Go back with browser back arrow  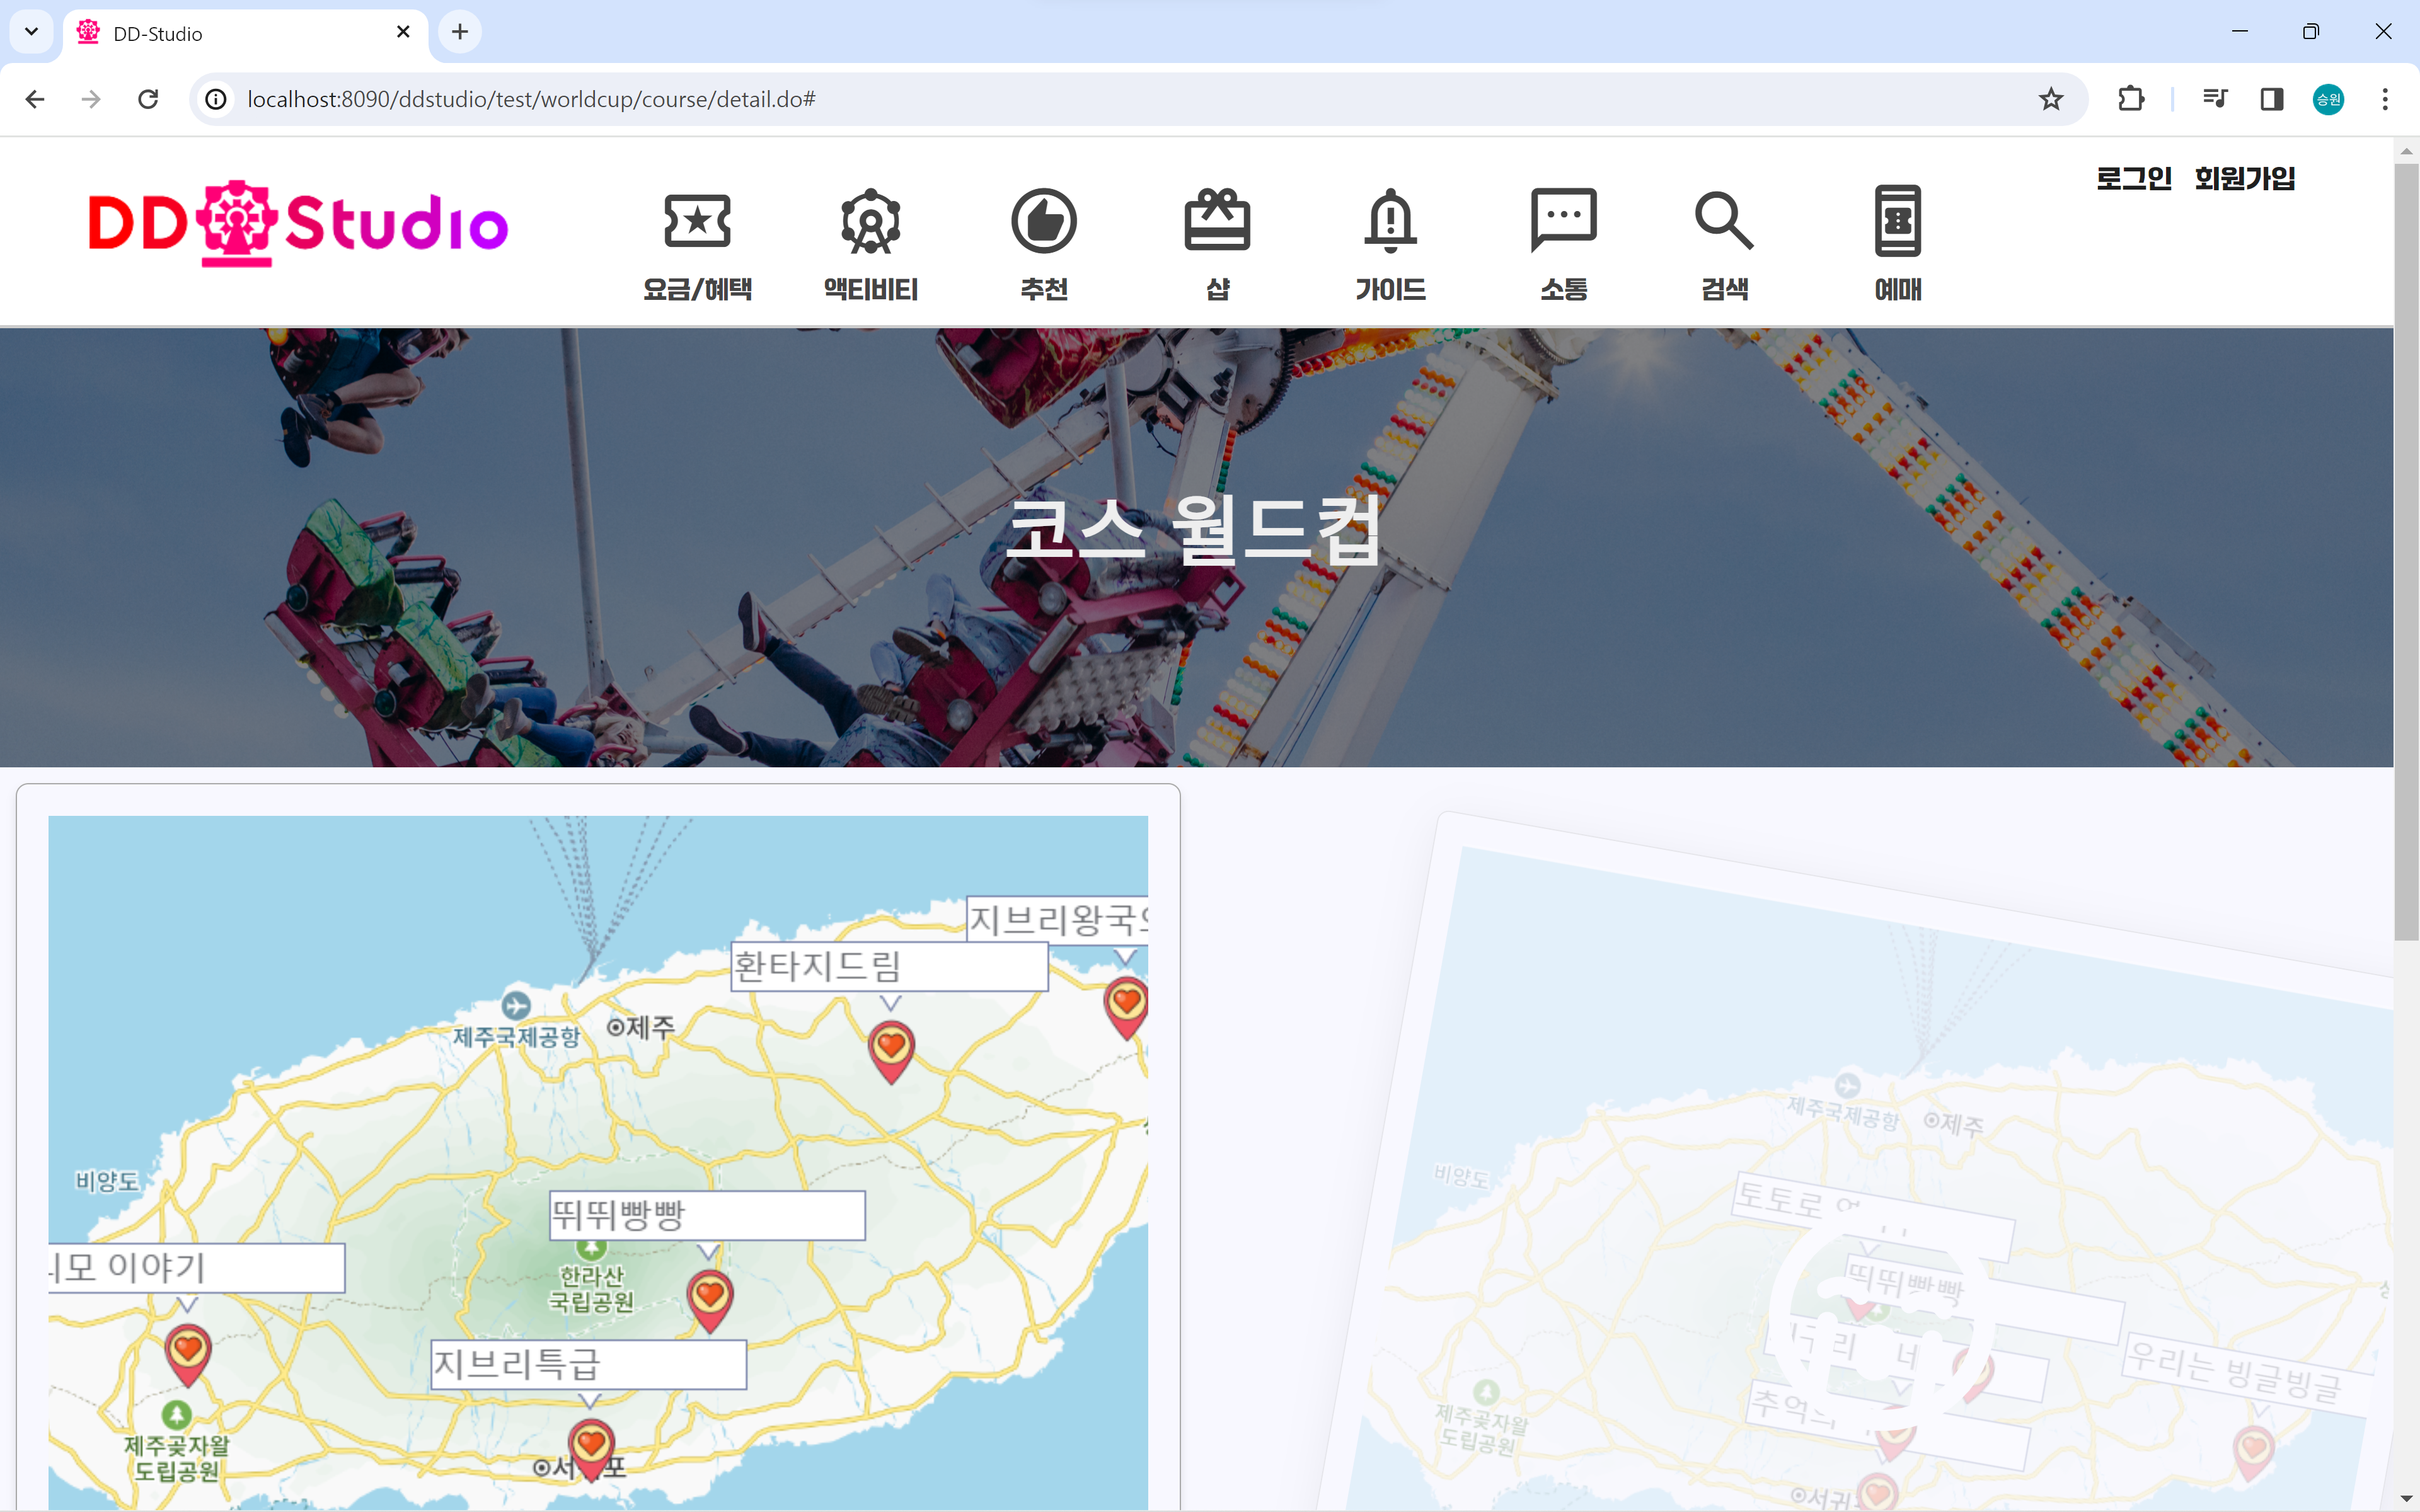click(35, 99)
